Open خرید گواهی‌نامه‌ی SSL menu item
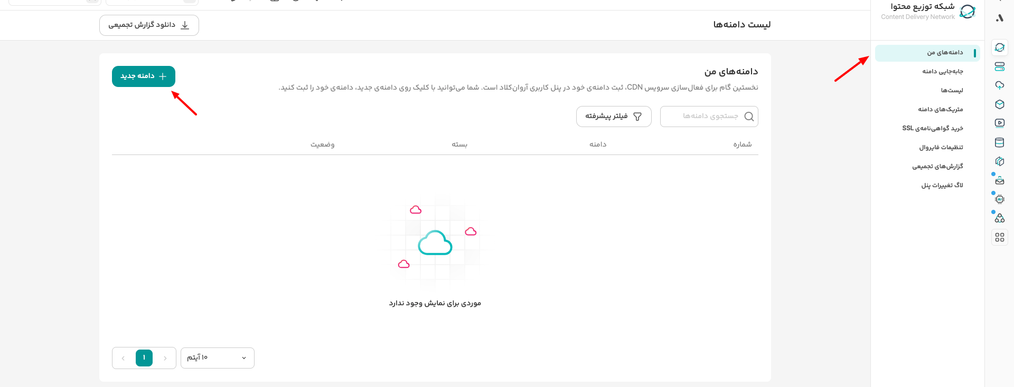This screenshot has width=1014, height=387. coord(932,129)
